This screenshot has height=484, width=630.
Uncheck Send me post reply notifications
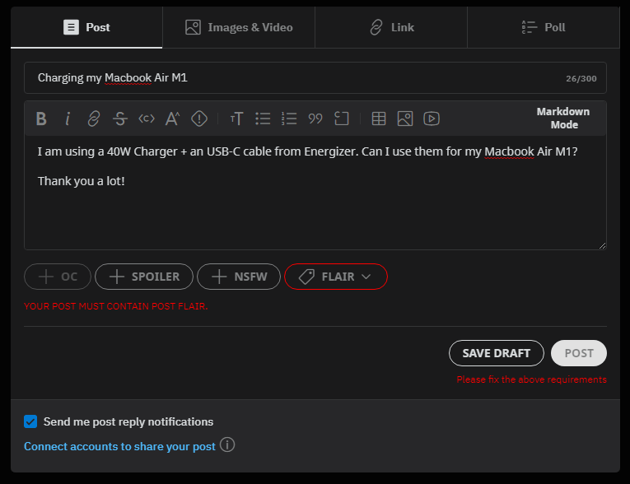pyautogui.click(x=30, y=421)
